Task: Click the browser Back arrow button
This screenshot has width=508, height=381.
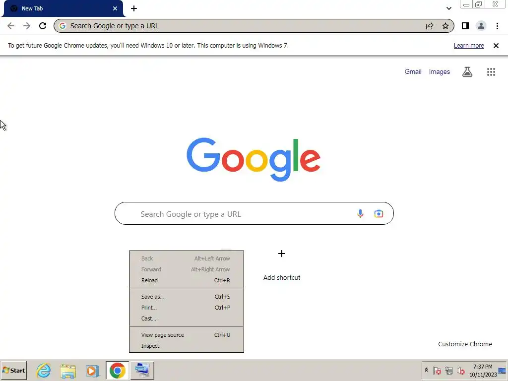Action: tap(11, 26)
